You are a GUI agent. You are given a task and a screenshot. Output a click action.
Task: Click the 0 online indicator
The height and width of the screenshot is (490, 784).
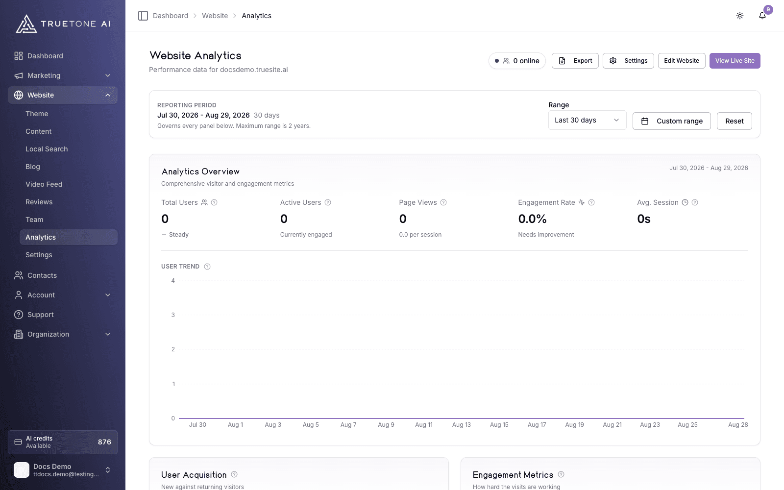click(x=517, y=61)
